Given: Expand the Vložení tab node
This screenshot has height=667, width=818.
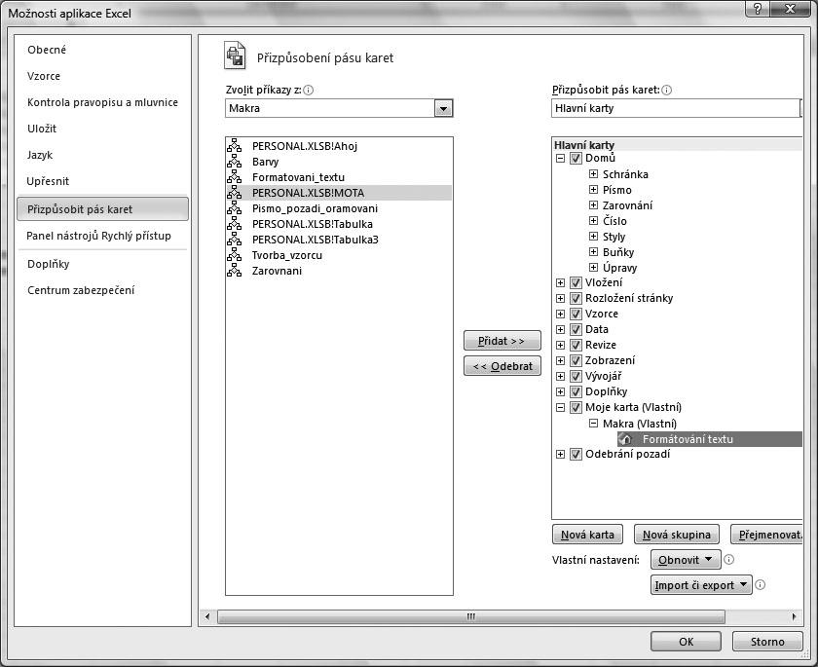Looking at the screenshot, I should (560, 282).
